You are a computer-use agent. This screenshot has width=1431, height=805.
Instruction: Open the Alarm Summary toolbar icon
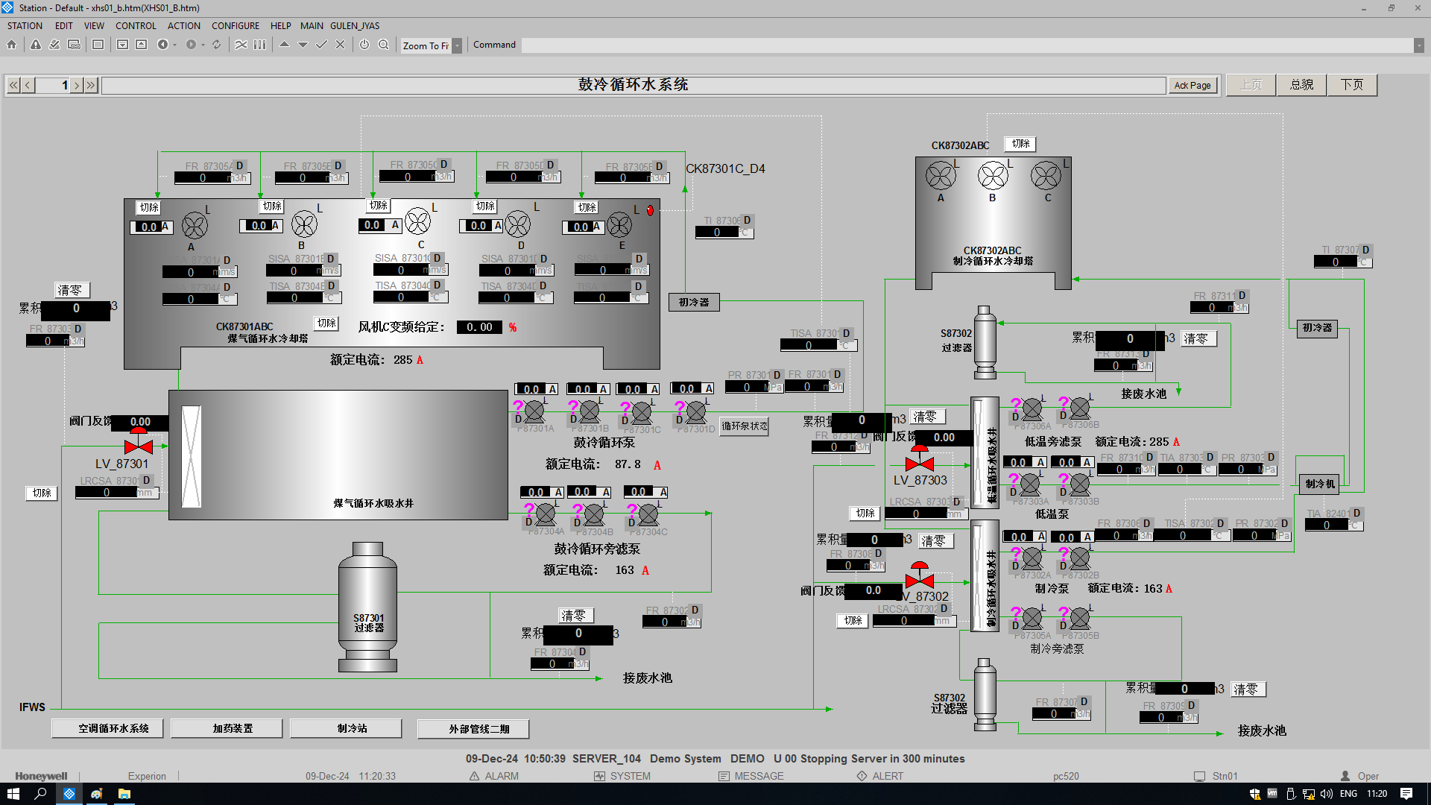pyautogui.click(x=36, y=45)
